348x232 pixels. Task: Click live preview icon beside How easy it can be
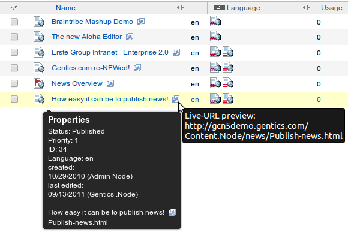(x=176, y=99)
